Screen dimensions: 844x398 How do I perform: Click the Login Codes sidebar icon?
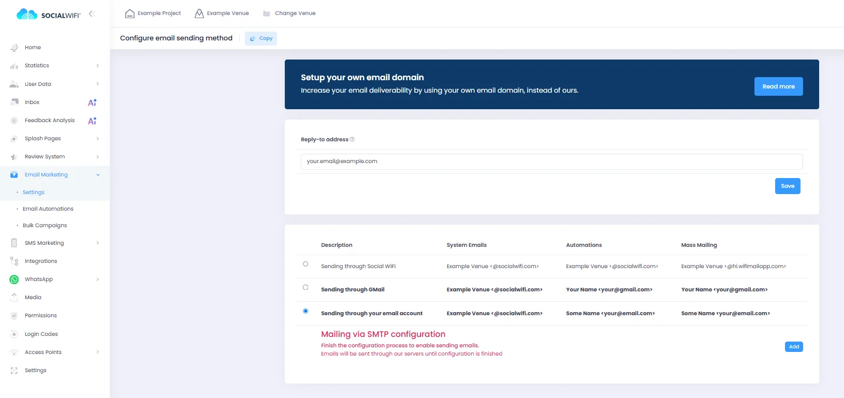click(14, 334)
